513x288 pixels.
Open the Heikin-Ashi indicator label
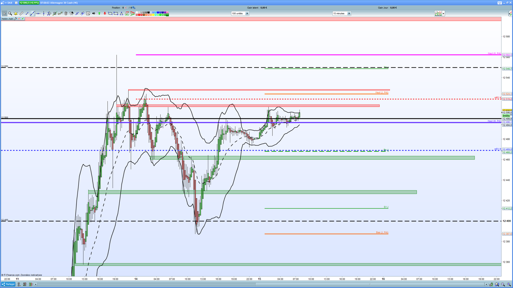click(x=8, y=19)
